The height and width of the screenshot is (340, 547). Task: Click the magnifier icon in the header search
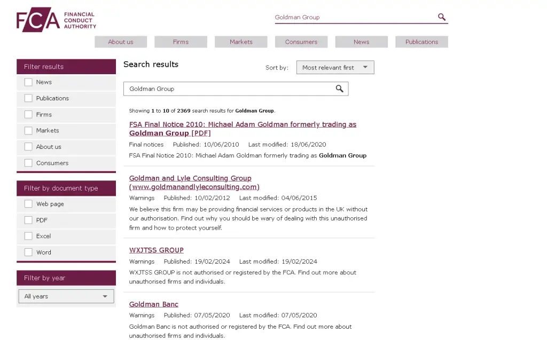[x=442, y=17]
